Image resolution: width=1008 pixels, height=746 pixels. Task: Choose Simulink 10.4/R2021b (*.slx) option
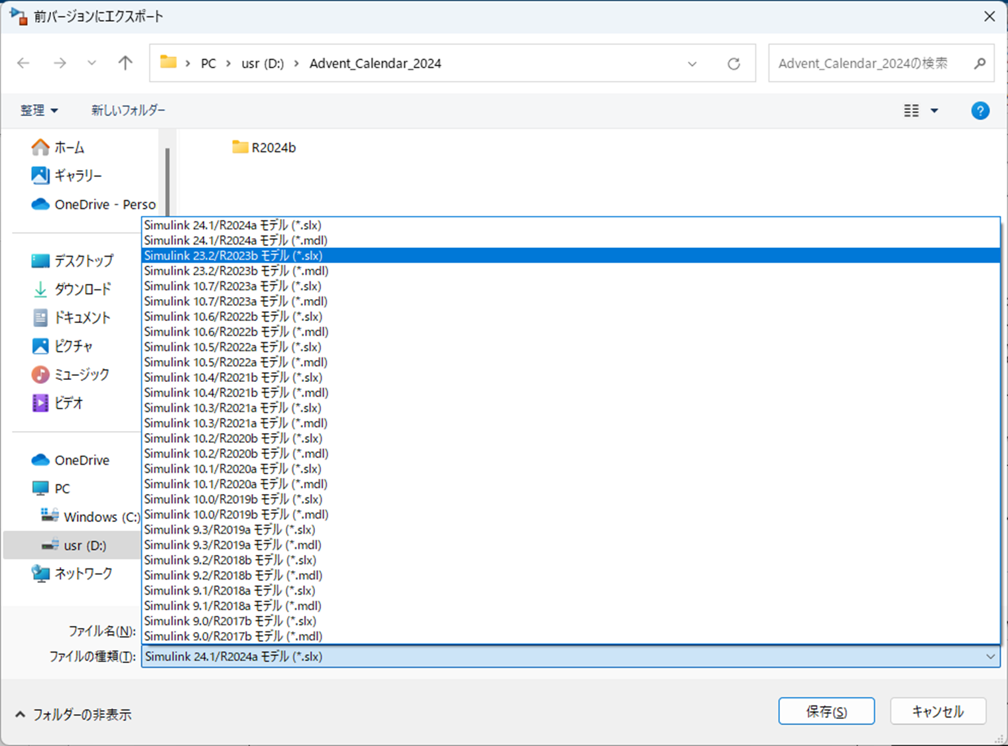pyautogui.click(x=571, y=377)
